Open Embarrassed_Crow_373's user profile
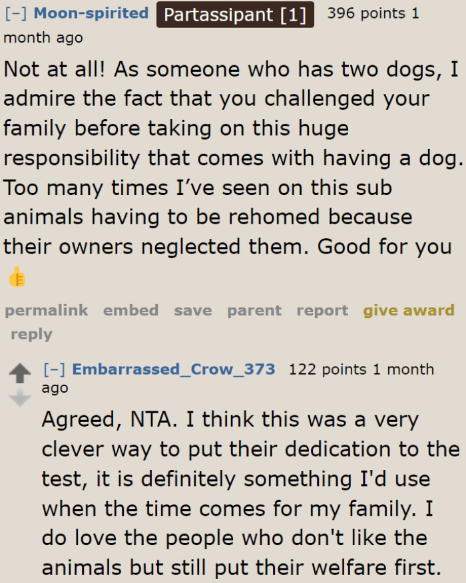Screen dimensions: 466x583 [x=172, y=369]
